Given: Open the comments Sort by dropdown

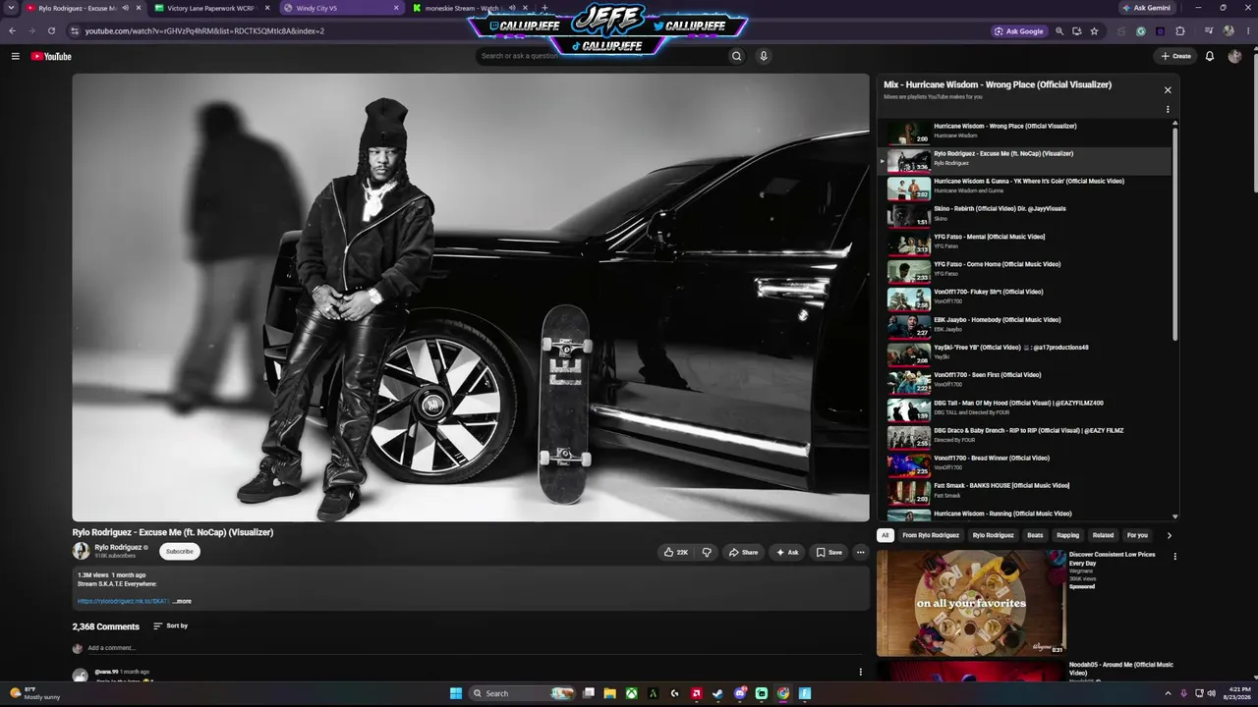Looking at the screenshot, I should click(170, 626).
